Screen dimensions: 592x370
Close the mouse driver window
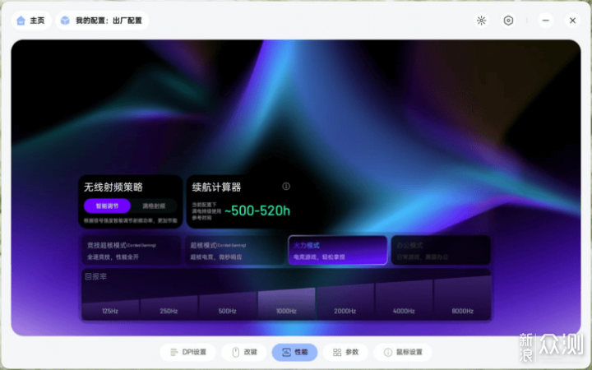click(x=573, y=21)
